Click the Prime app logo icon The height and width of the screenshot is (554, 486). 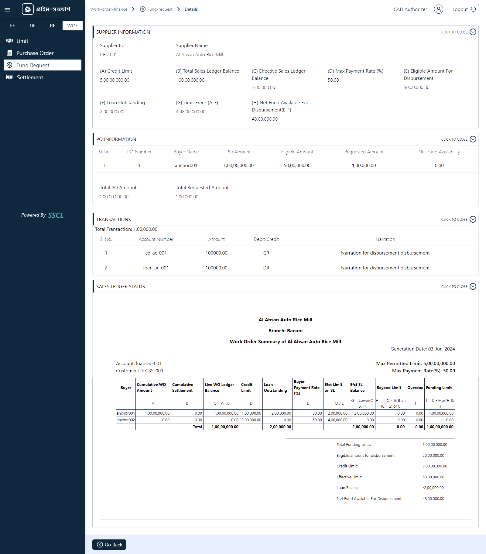point(28,9)
